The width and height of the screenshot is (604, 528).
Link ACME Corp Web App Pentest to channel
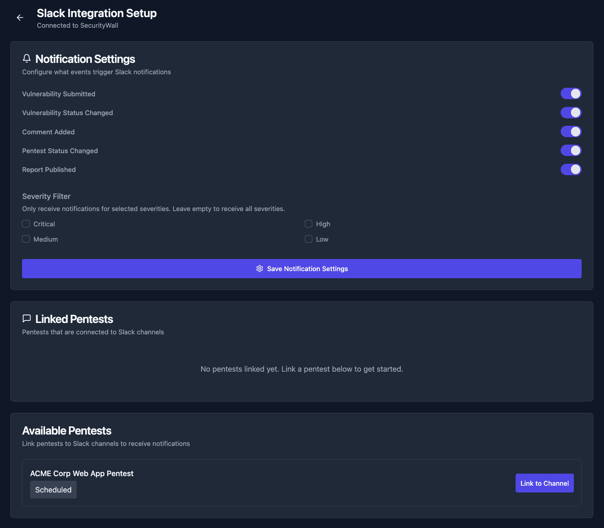tap(544, 483)
